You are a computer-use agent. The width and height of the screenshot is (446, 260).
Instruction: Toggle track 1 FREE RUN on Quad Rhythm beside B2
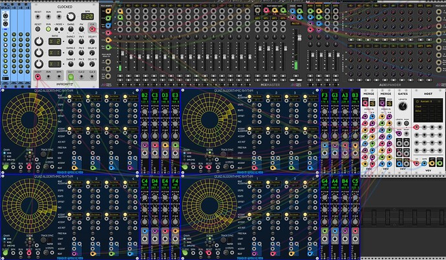(74, 148)
